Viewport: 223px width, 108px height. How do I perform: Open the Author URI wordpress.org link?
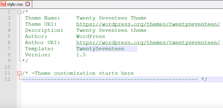pyautogui.click(x=148, y=42)
